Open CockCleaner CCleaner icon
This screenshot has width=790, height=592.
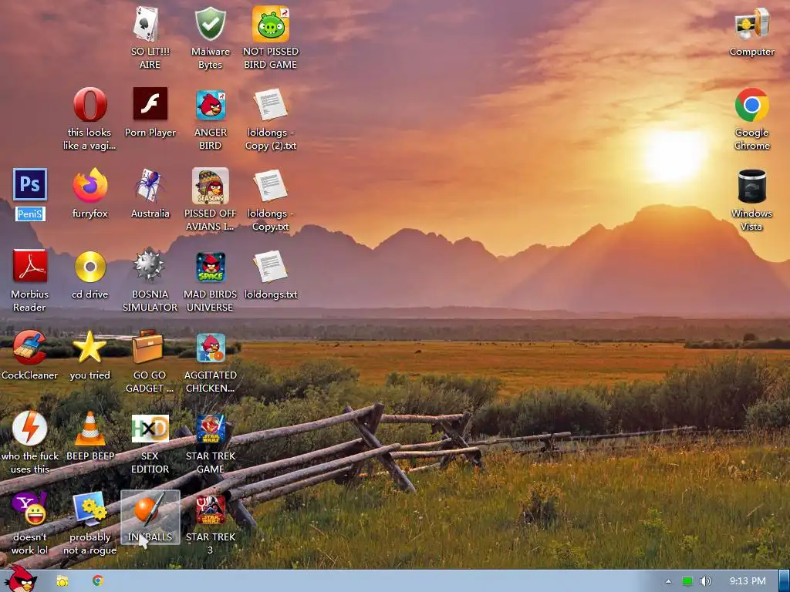click(30, 348)
